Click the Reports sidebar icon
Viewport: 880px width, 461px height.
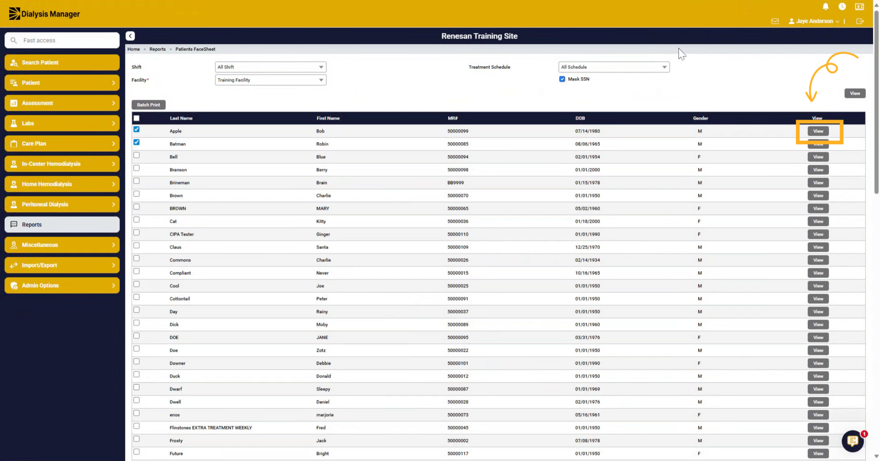pos(14,224)
